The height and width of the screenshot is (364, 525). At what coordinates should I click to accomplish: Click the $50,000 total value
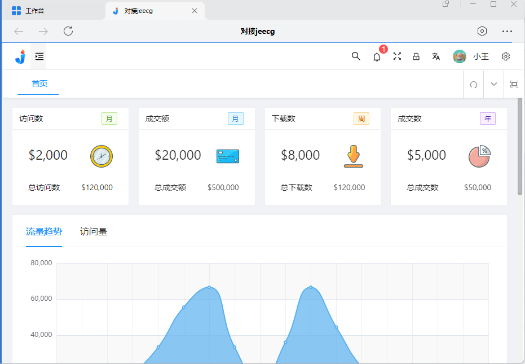478,187
